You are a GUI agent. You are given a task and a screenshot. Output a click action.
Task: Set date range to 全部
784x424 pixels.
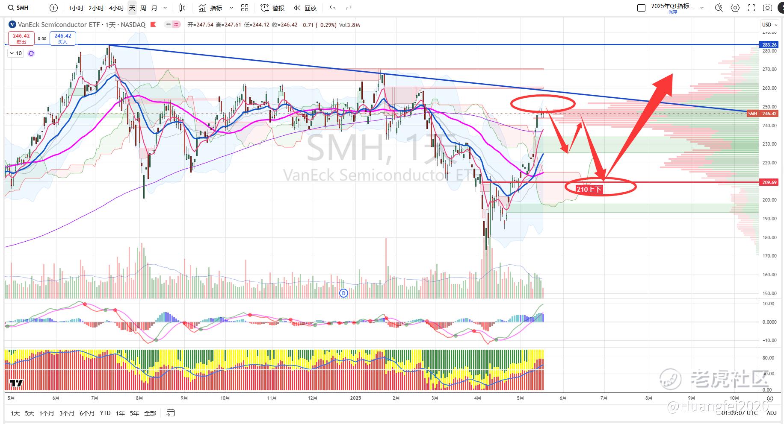click(x=150, y=413)
